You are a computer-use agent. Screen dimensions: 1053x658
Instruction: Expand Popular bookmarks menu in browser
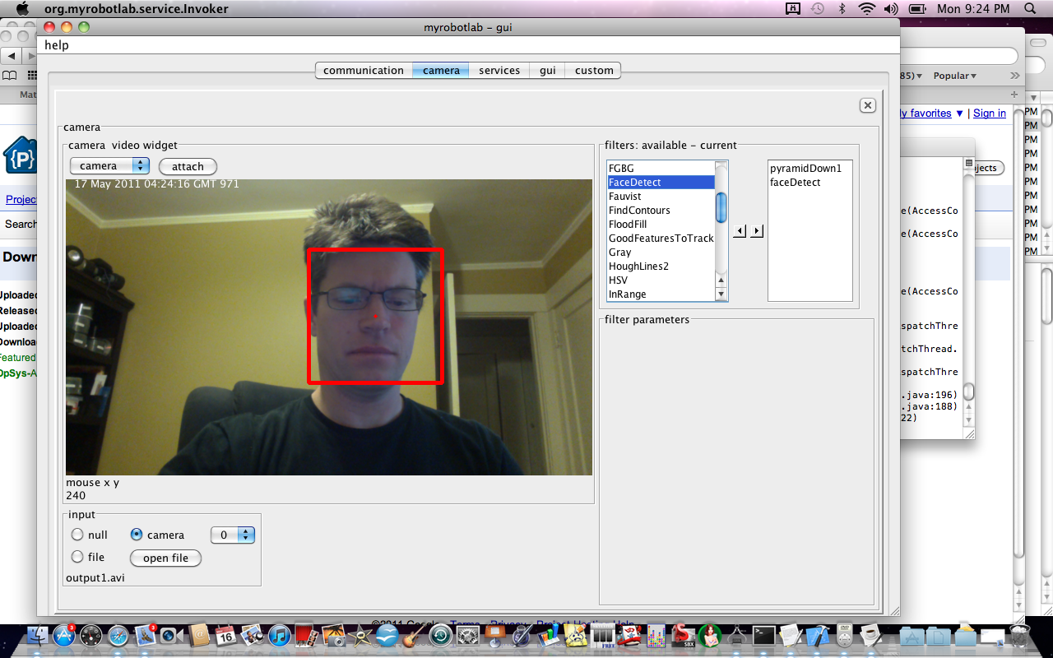pyautogui.click(x=955, y=76)
